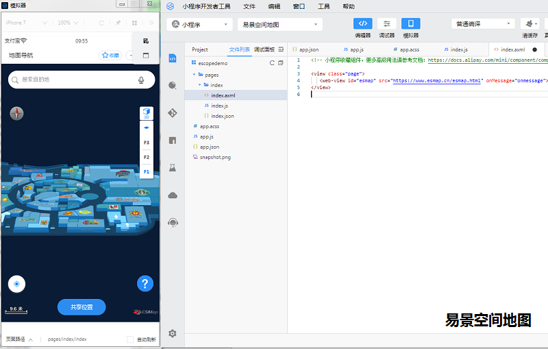Click the component panel sidebar icon
This screenshot has height=349, width=548.
pos(173,141)
